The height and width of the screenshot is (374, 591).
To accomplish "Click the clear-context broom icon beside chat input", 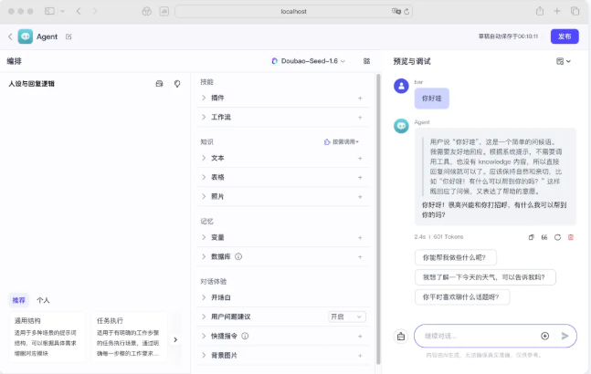I will [401, 336].
